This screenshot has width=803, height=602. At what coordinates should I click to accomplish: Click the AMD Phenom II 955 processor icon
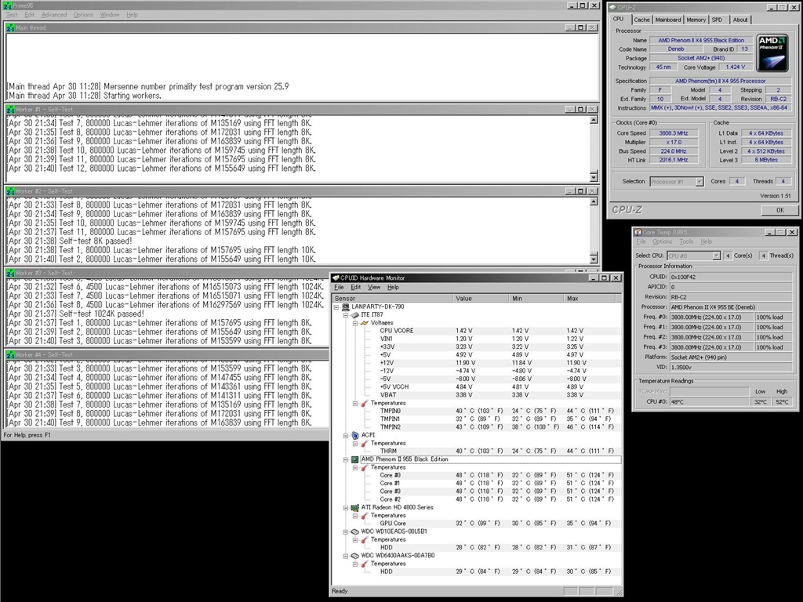click(355, 459)
